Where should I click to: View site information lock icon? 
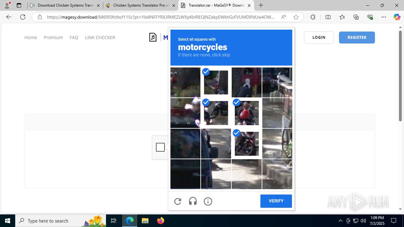point(40,17)
